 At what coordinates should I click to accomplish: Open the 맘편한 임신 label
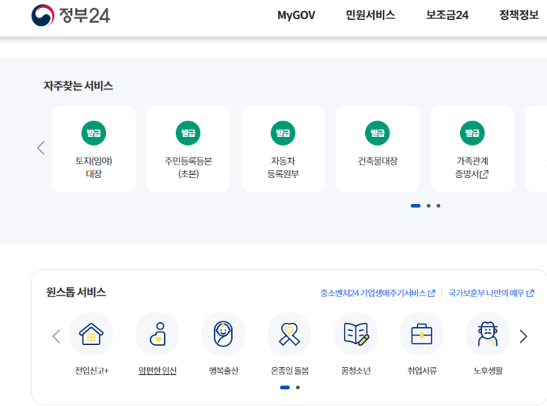158,371
